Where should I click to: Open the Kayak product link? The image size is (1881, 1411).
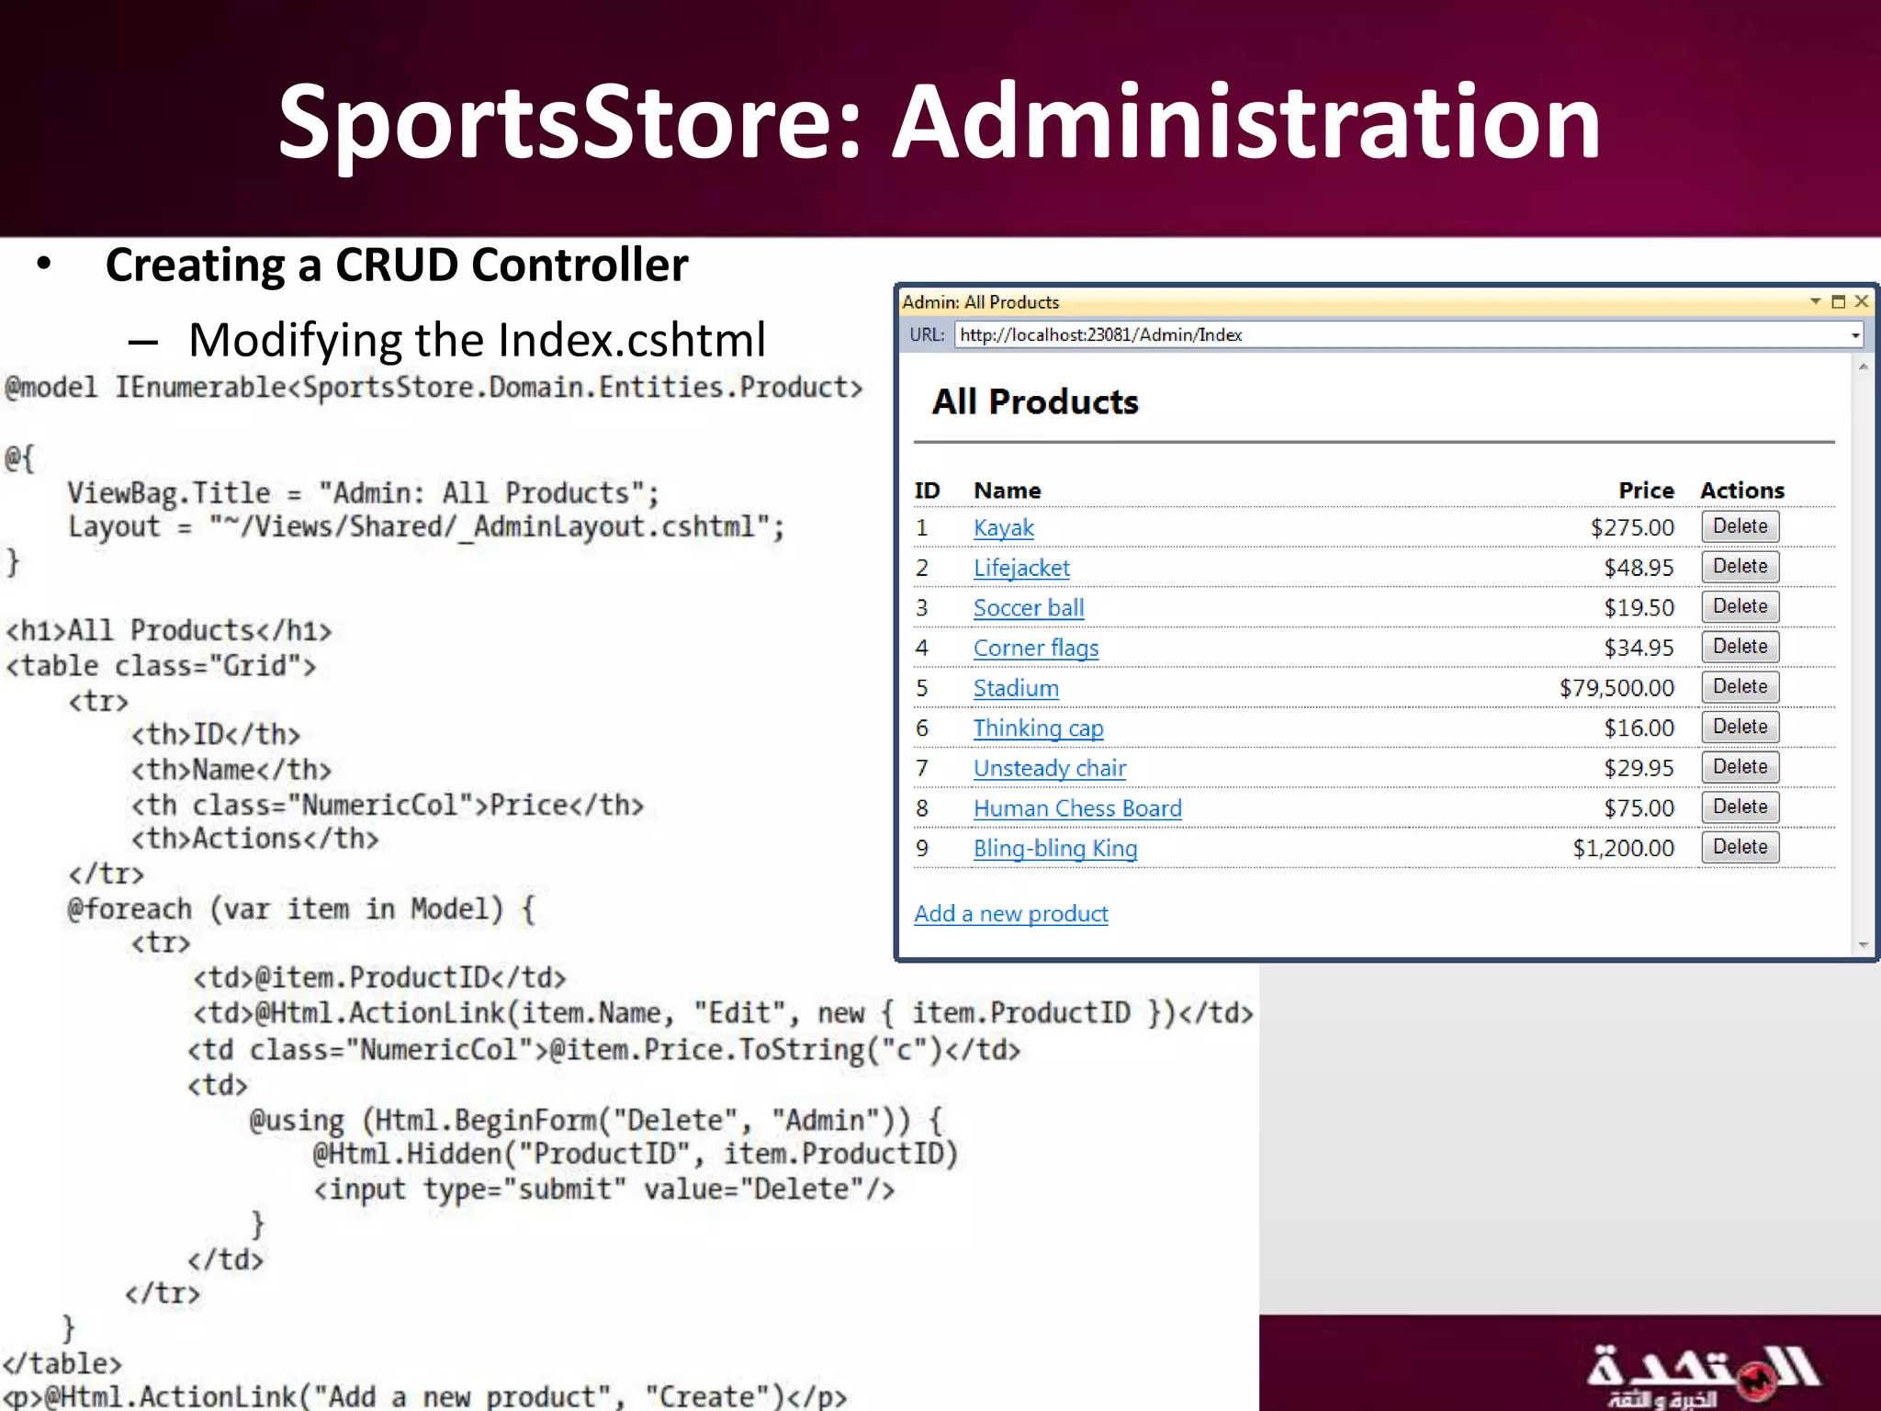click(1003, 528)
